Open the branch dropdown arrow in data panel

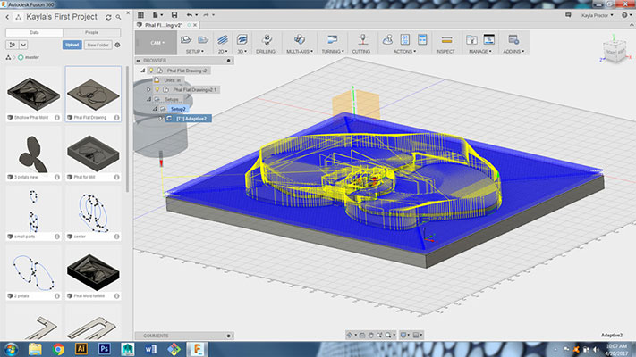point(23,45)
